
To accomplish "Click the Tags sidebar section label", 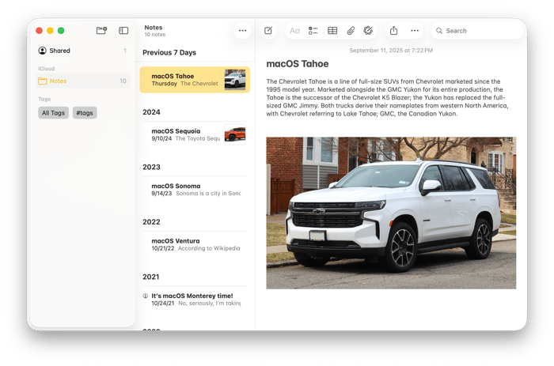I will tap(44, 99).
